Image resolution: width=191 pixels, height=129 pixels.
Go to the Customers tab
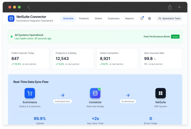pyautogui.click(x=113, y=18)
